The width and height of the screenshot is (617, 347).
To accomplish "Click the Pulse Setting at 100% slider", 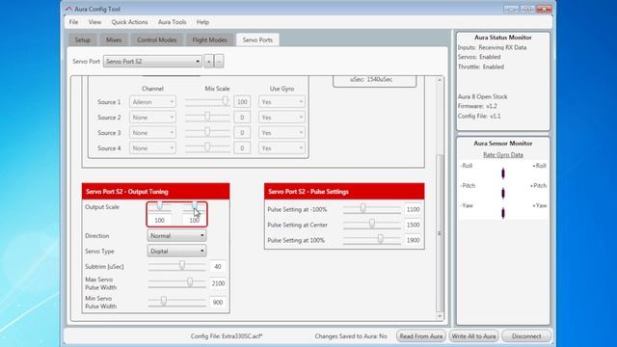I will tap(372, 240).
